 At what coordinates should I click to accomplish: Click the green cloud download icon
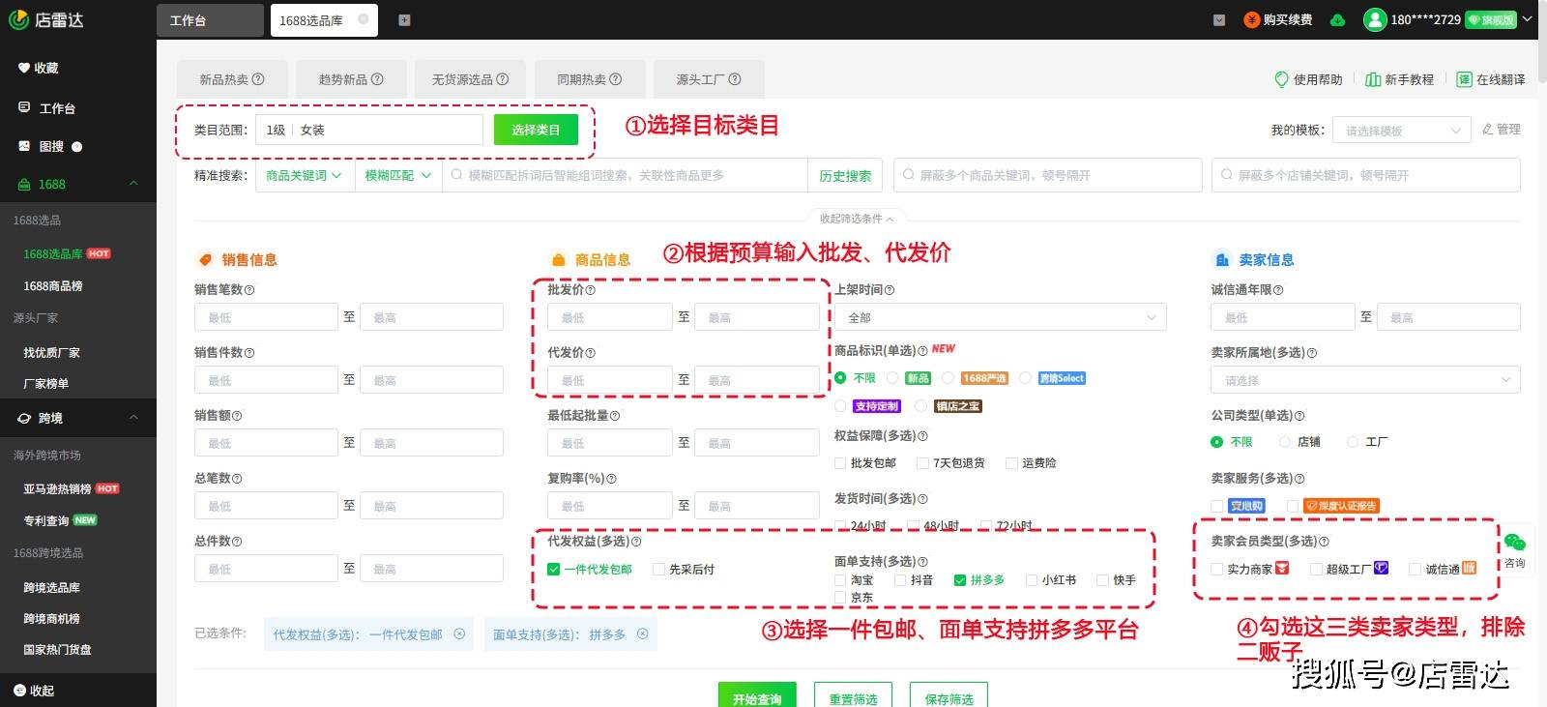(1338, 19)
